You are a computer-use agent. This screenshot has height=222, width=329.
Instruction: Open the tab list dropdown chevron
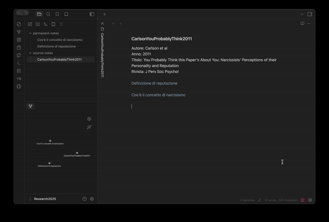(x=302, y=14)
